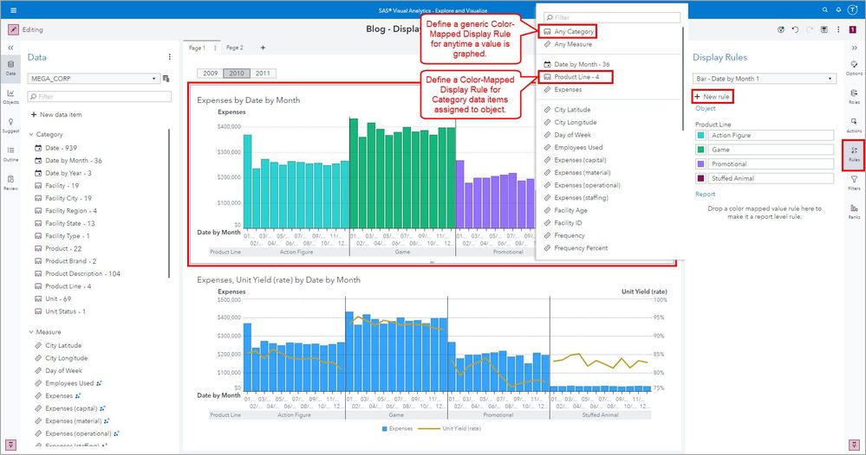
Task: Choose Date by Month - 36 in menu
Action: click(x=576, y=64)
